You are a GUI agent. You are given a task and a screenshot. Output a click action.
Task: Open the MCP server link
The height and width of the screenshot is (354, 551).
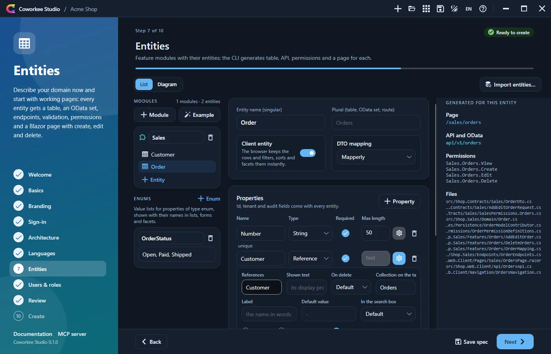(x=72, y=334)
